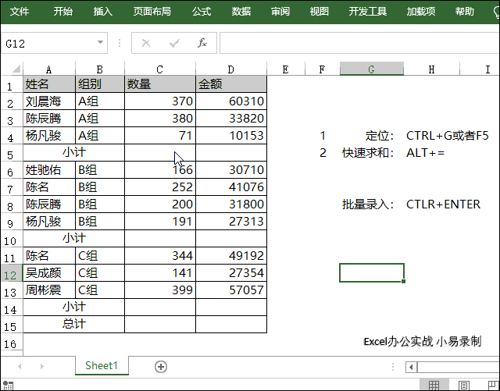Select column D header
Viewport: 500px width, 391px height.
point(231,69)
